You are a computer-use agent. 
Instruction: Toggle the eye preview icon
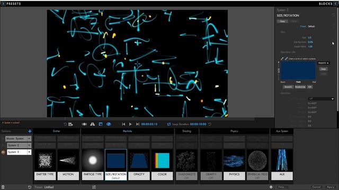(x=109, y=124)
